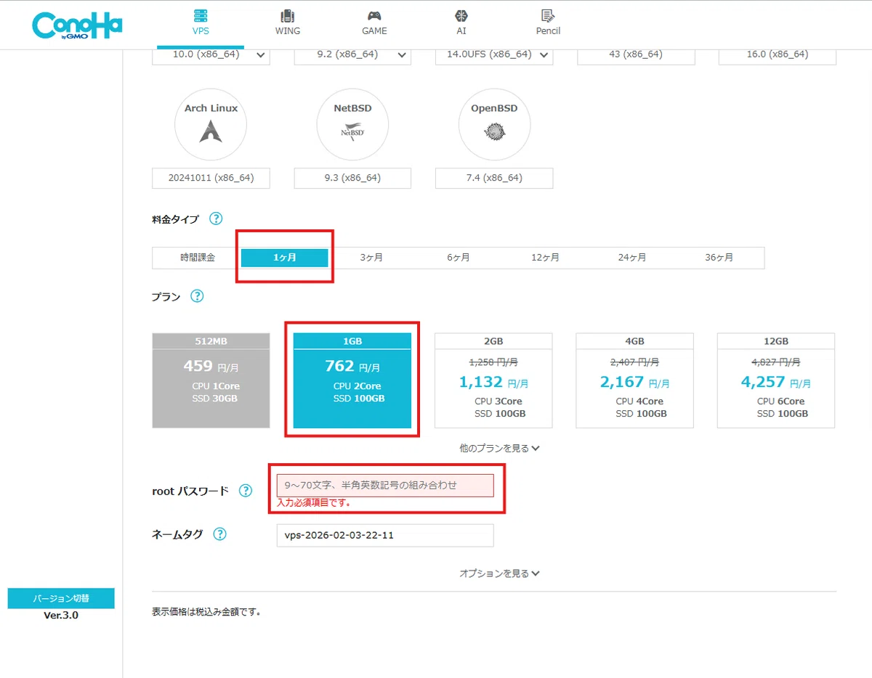Select the 6ヶ月 billing period
The width and height of the screenshot is (872, 678).
point(459,258)
